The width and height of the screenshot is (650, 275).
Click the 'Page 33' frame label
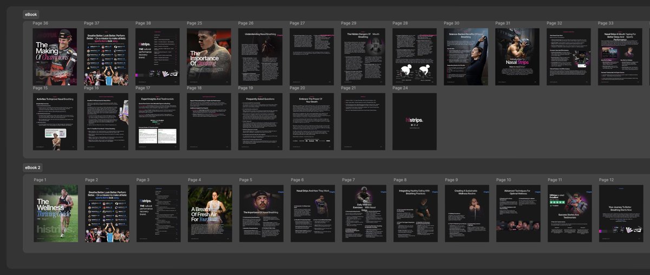(606, 23)
